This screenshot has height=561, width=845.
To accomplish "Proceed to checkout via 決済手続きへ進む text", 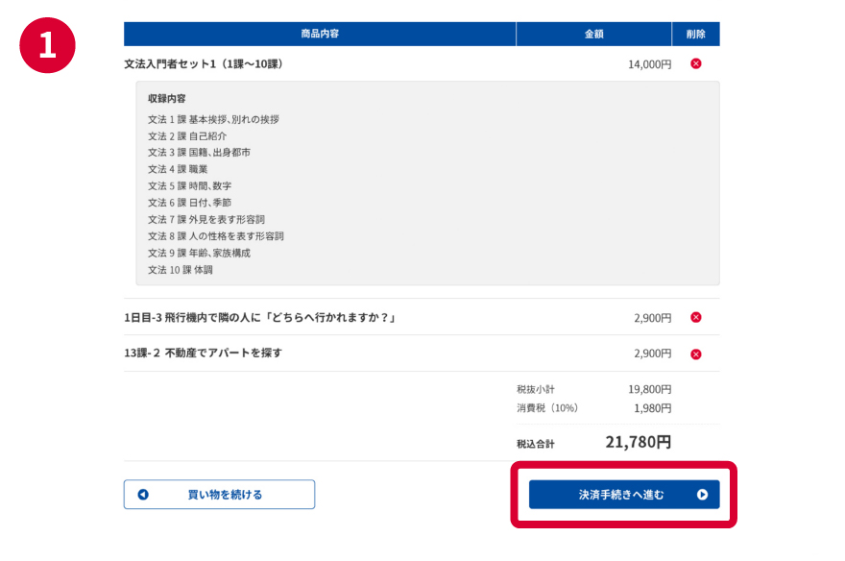I will (x=620, y=495).
